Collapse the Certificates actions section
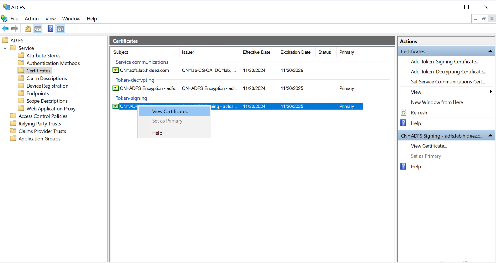 (x=490, y=51)
